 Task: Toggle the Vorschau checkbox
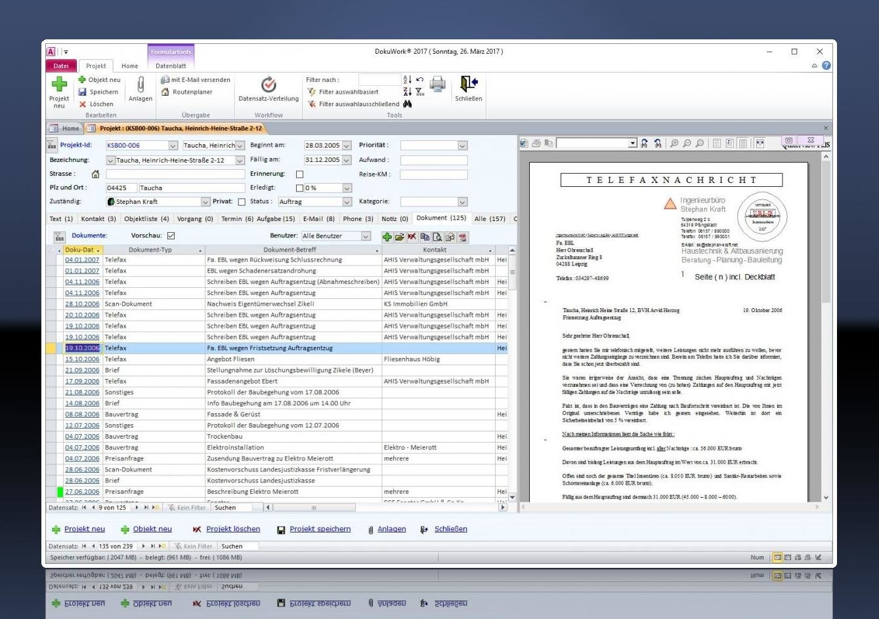pyautogui.click(x=171, y=236)
